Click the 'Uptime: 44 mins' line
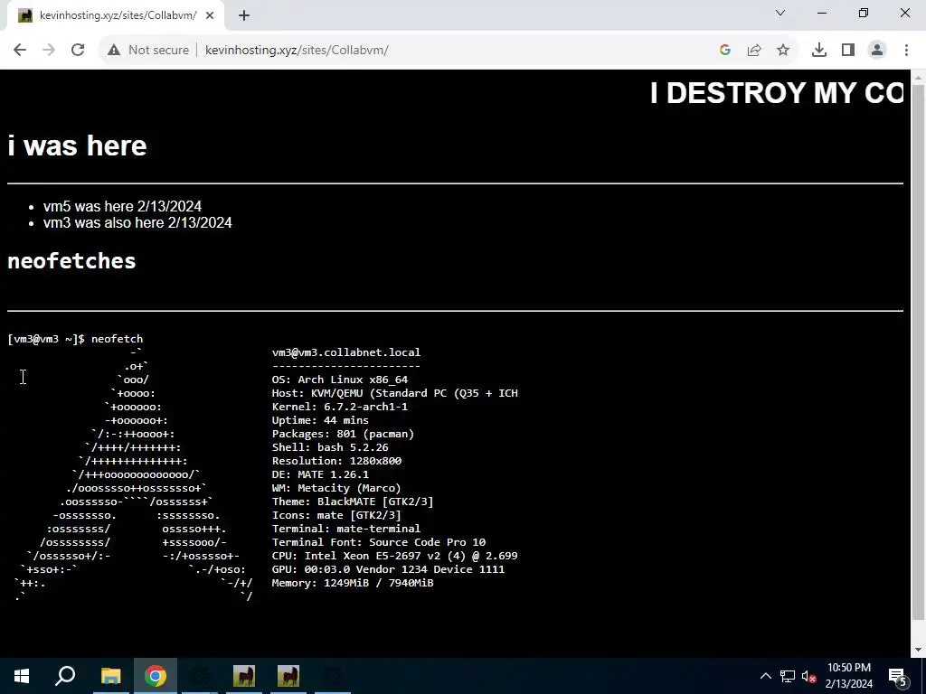Screen dimensions: 926x694 click(x=320, y=420)
